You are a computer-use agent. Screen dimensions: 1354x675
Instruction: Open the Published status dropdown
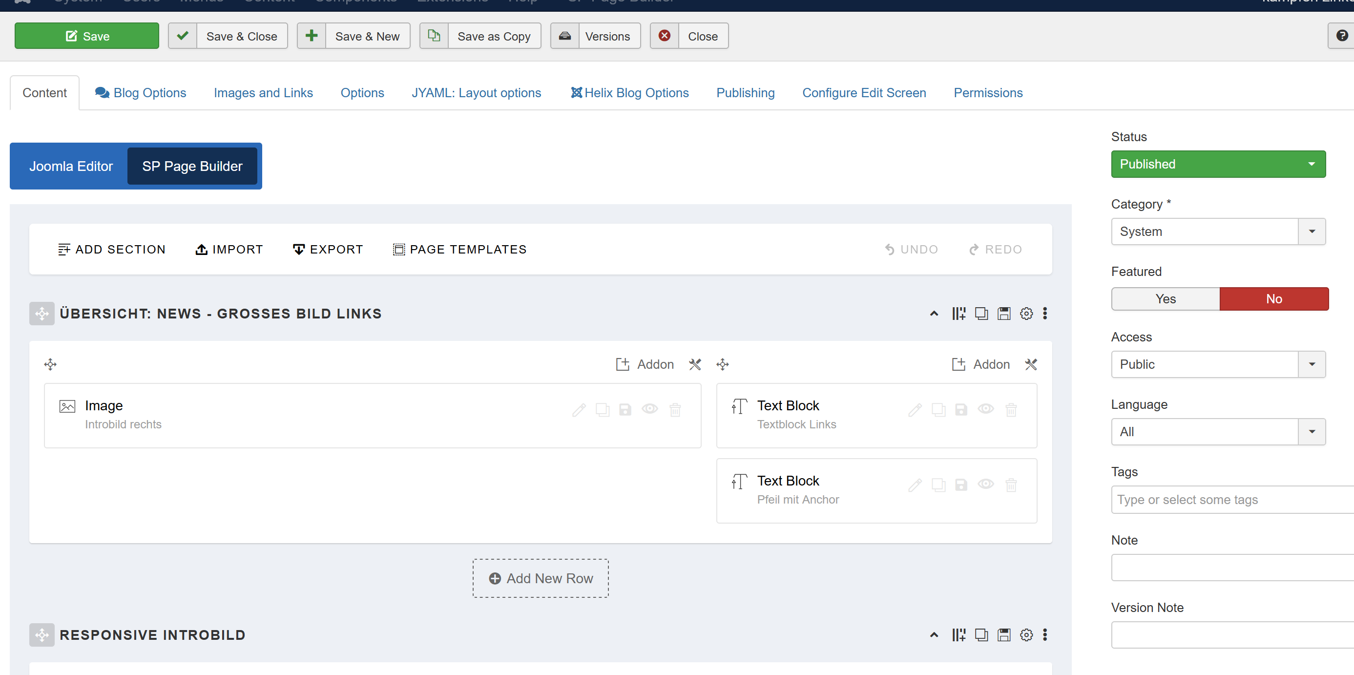1218,164
